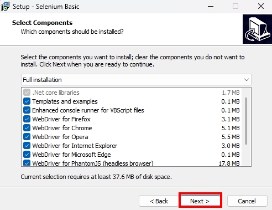Uncheck Templates and examples component
The width and height of the screenshot is (272, 210).
(27, 101)
